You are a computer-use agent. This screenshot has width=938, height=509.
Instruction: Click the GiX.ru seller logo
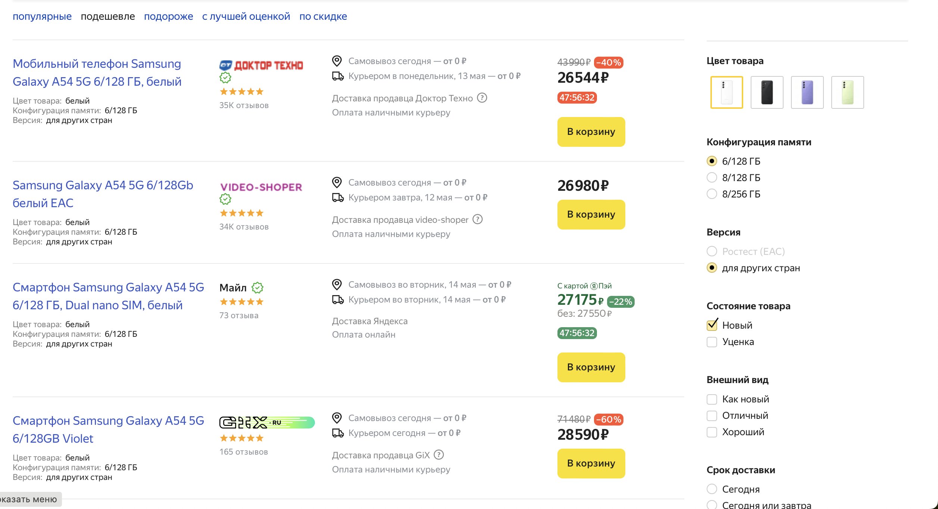click(x=267, y=423)
